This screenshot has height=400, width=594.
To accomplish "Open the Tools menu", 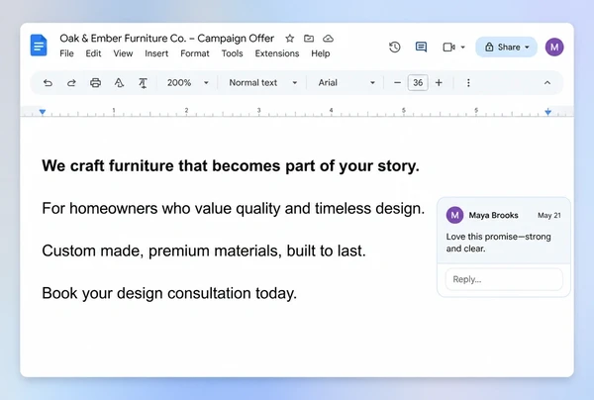I will click(233, 53).
